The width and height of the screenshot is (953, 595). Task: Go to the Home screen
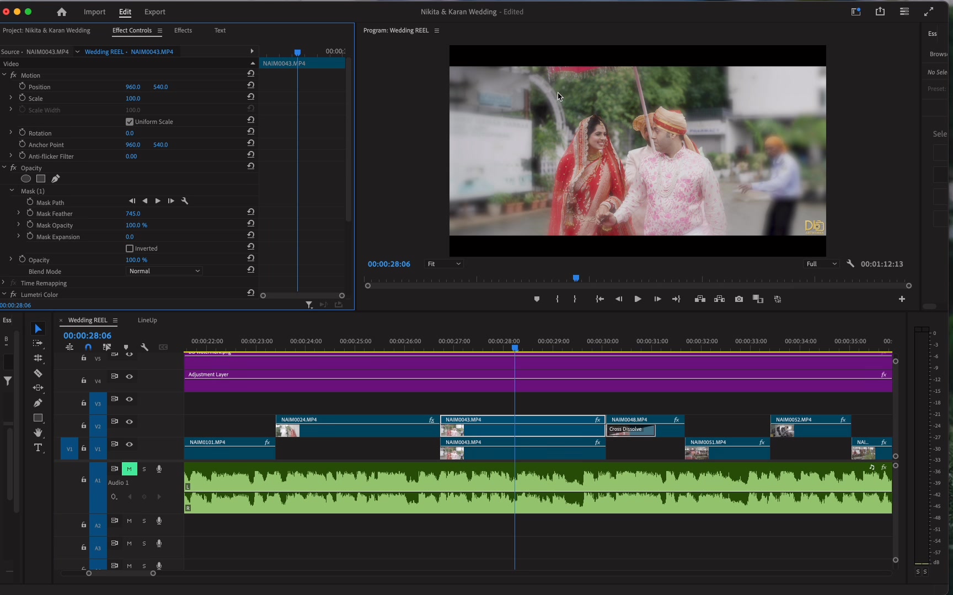click(62, 12)
